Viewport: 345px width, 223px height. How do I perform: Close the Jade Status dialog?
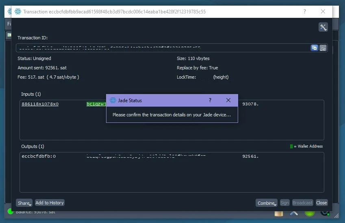[x=228, y=100]
